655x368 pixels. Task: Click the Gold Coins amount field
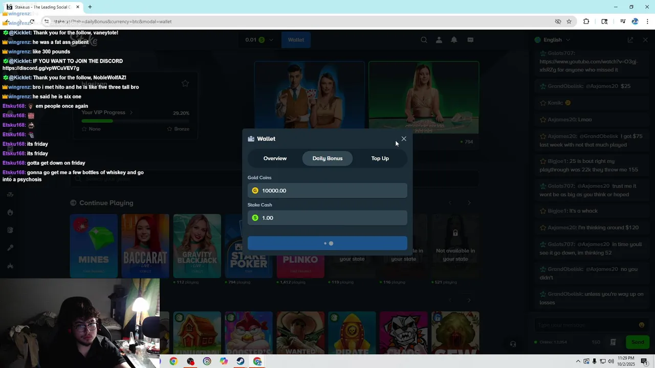[327, 191]
